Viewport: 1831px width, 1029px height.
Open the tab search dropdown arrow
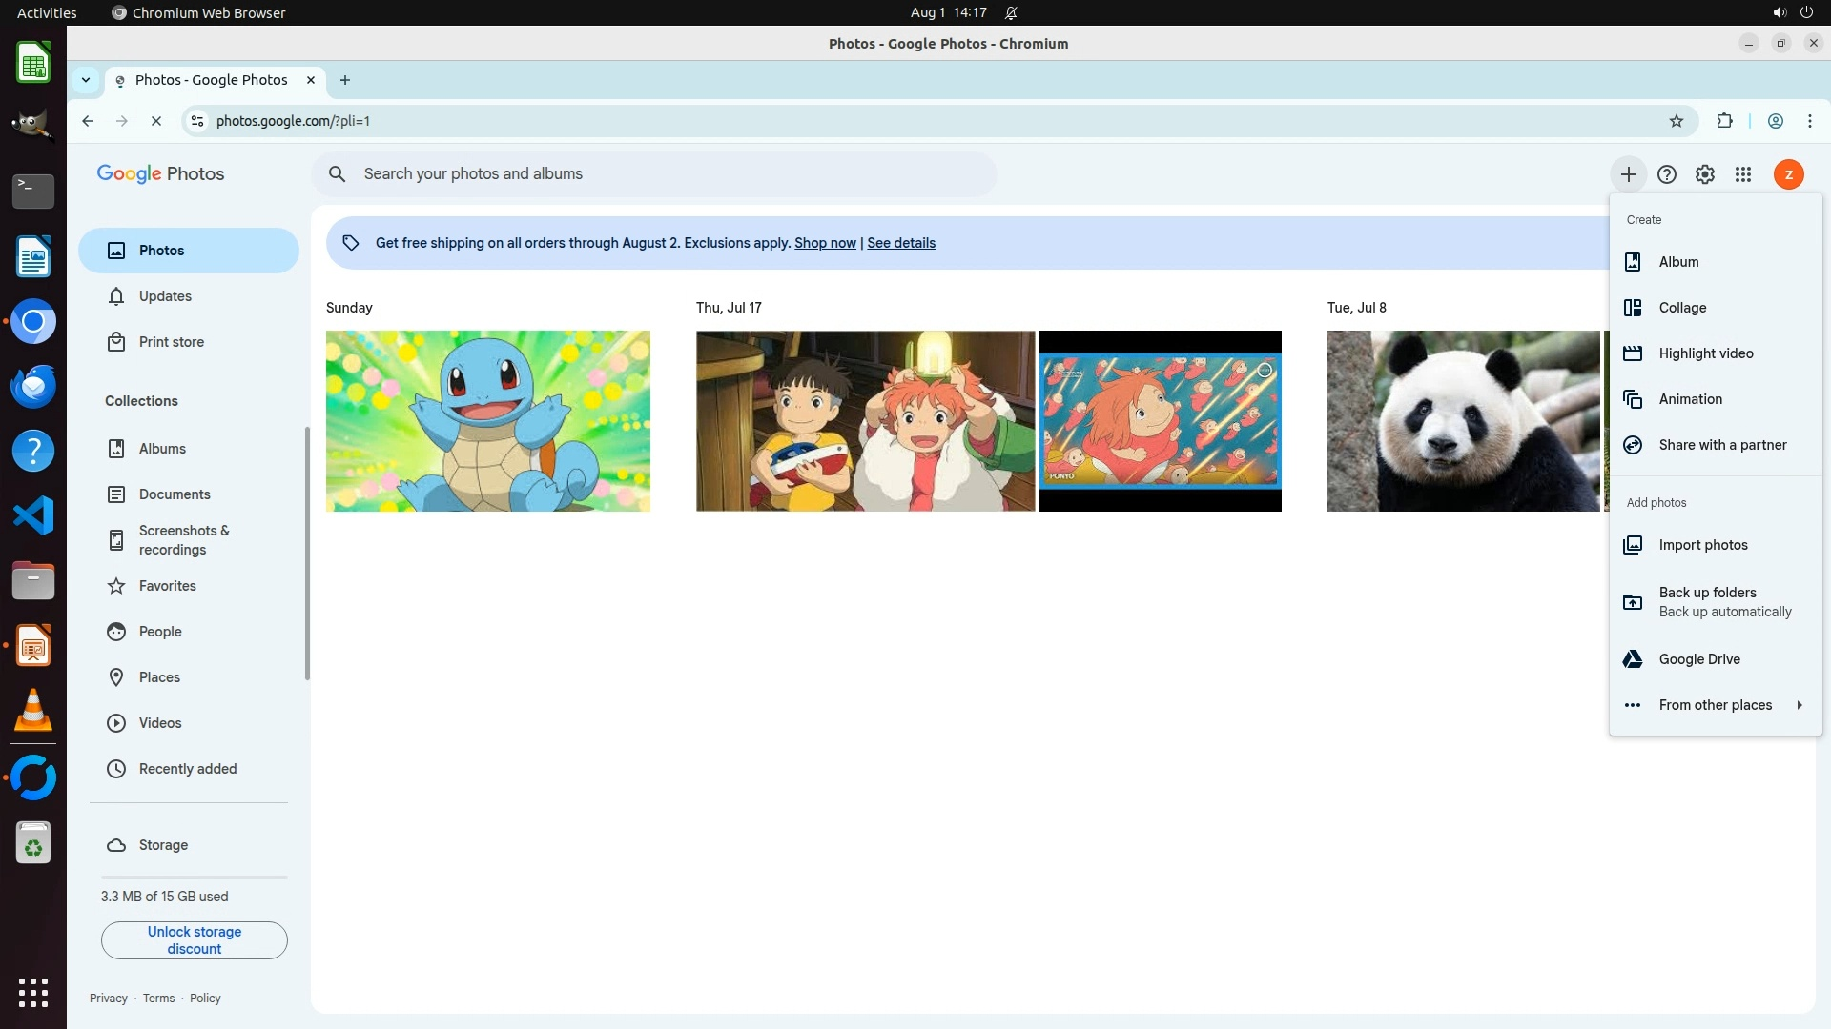tap(86, 80)
